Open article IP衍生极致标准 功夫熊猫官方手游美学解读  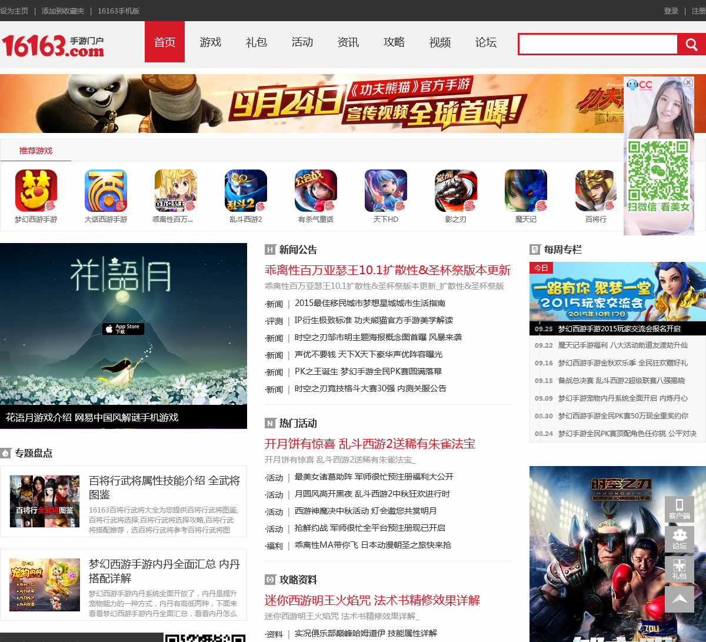374,320
